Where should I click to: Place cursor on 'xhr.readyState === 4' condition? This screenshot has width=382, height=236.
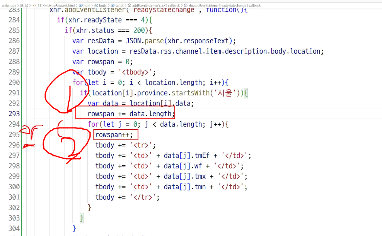click(x=107, y=20)
